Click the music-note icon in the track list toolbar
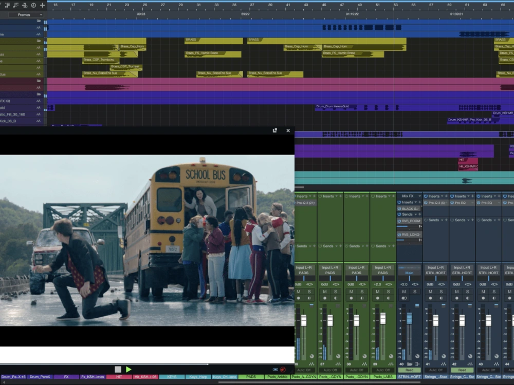 tap(16, 5)
